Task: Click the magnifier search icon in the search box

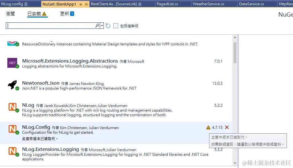Action: click(97, 25)
